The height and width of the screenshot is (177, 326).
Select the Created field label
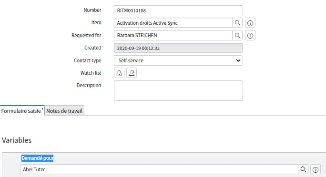93,48
